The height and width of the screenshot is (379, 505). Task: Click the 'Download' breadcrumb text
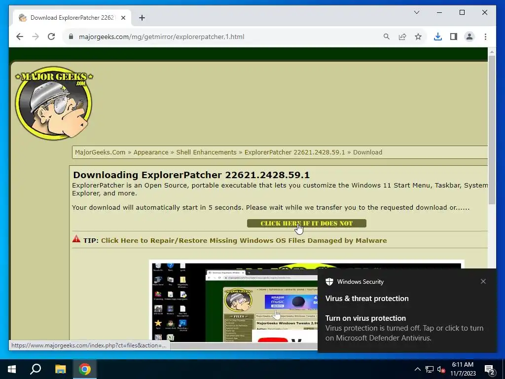click(367, 152)
